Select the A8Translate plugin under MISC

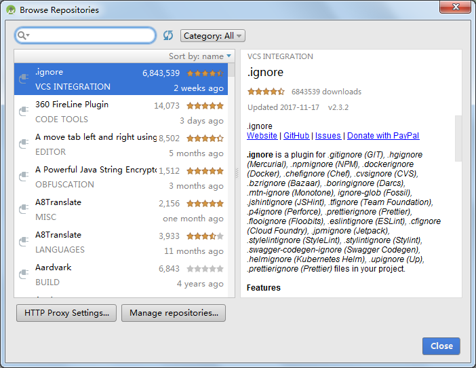[x=121, y=209]
